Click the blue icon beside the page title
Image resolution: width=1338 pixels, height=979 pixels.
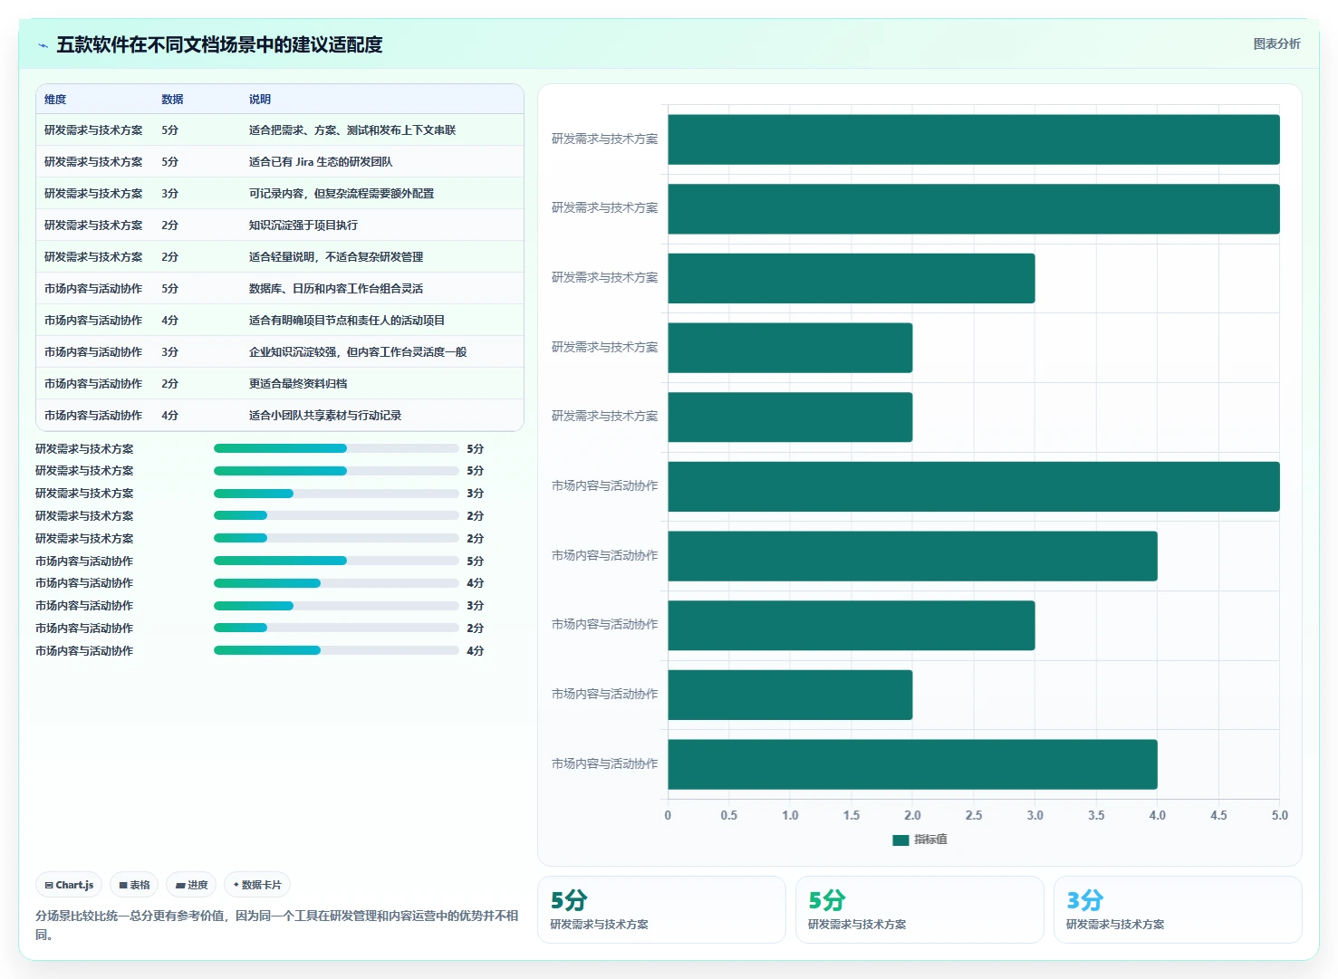(43, 45)
